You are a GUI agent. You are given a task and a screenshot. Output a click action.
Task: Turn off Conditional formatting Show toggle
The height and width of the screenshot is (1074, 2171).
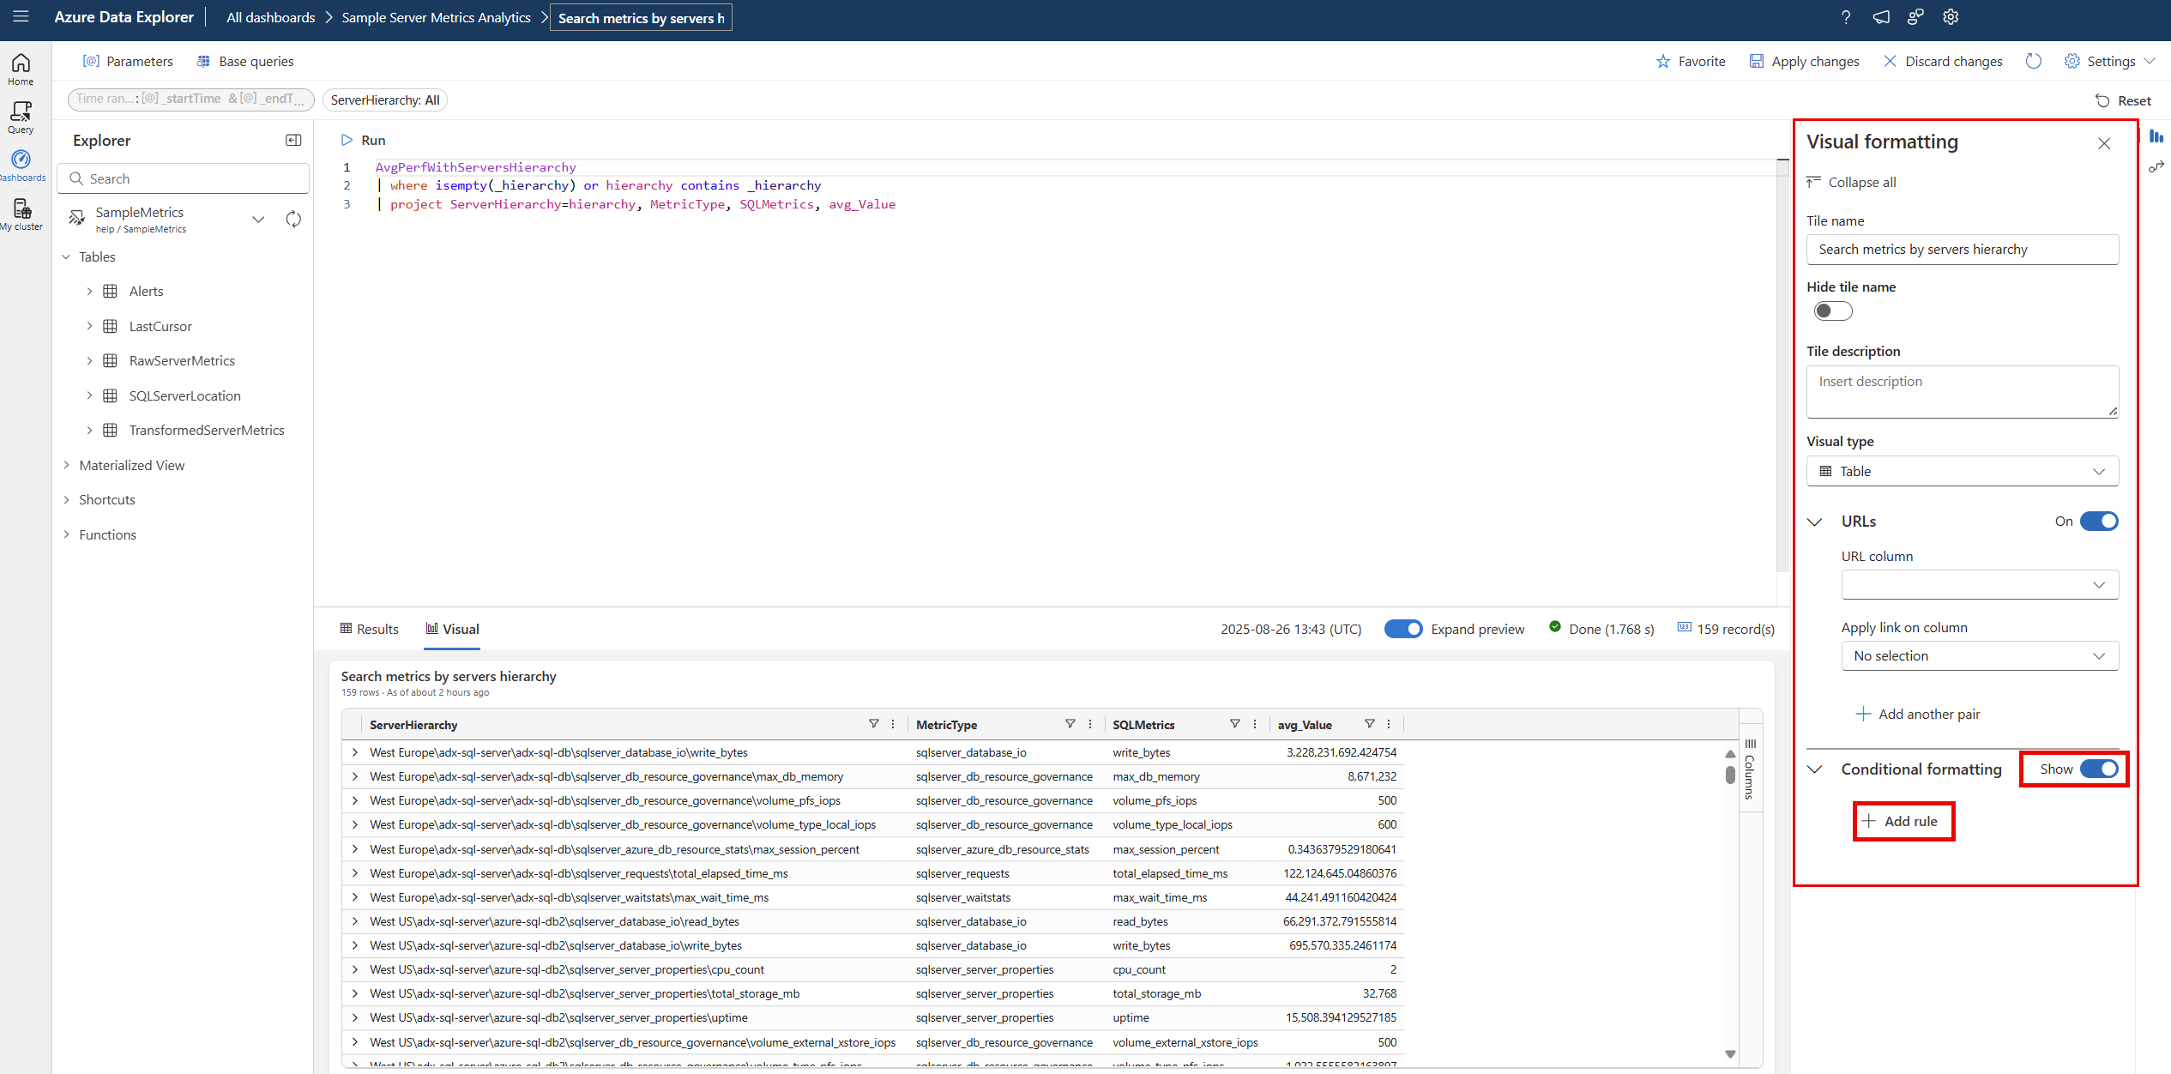(x=2096, y=769)
